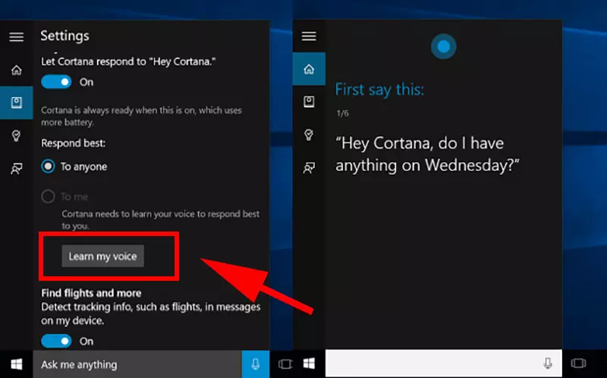This screenshot has height=378, width=607.
Task: Open Task View on right taskbar edge
Action: tap(578, 364)
